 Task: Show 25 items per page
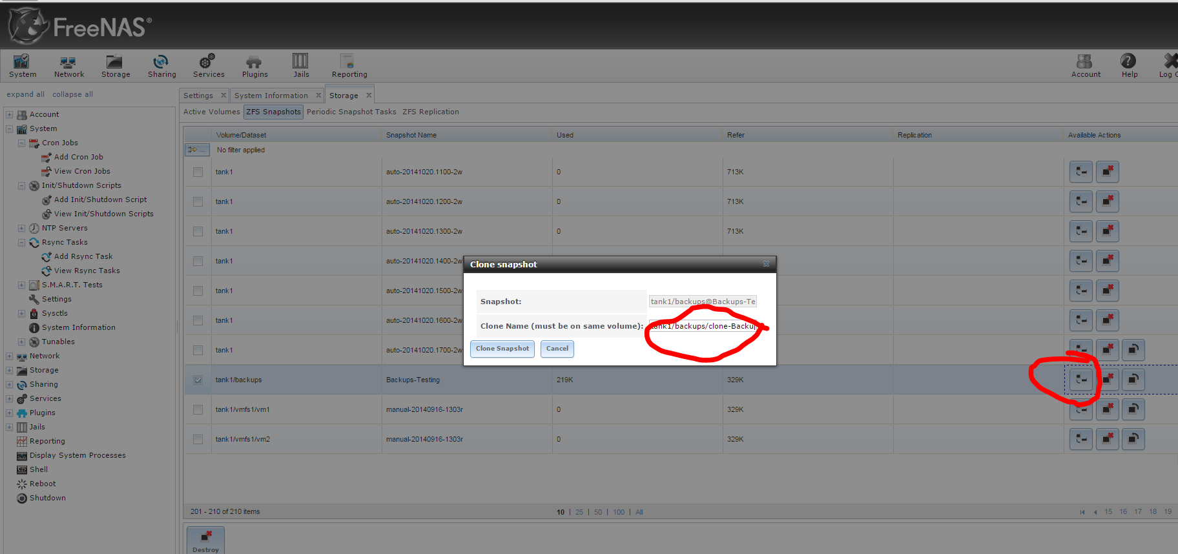pos(579,512)
